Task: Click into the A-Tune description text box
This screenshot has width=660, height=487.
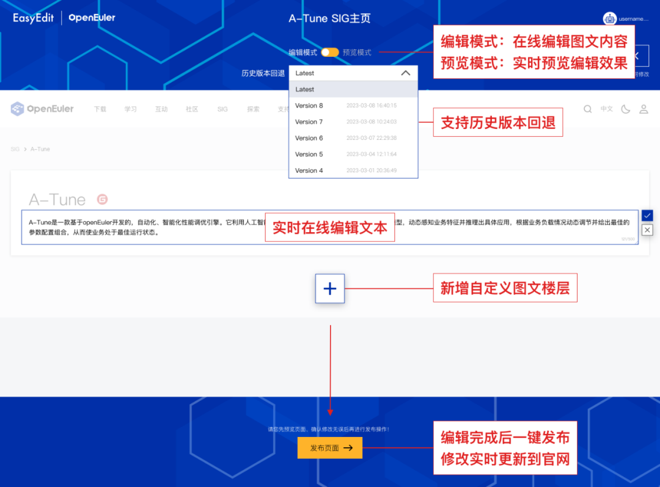Action: coord(330,227)
